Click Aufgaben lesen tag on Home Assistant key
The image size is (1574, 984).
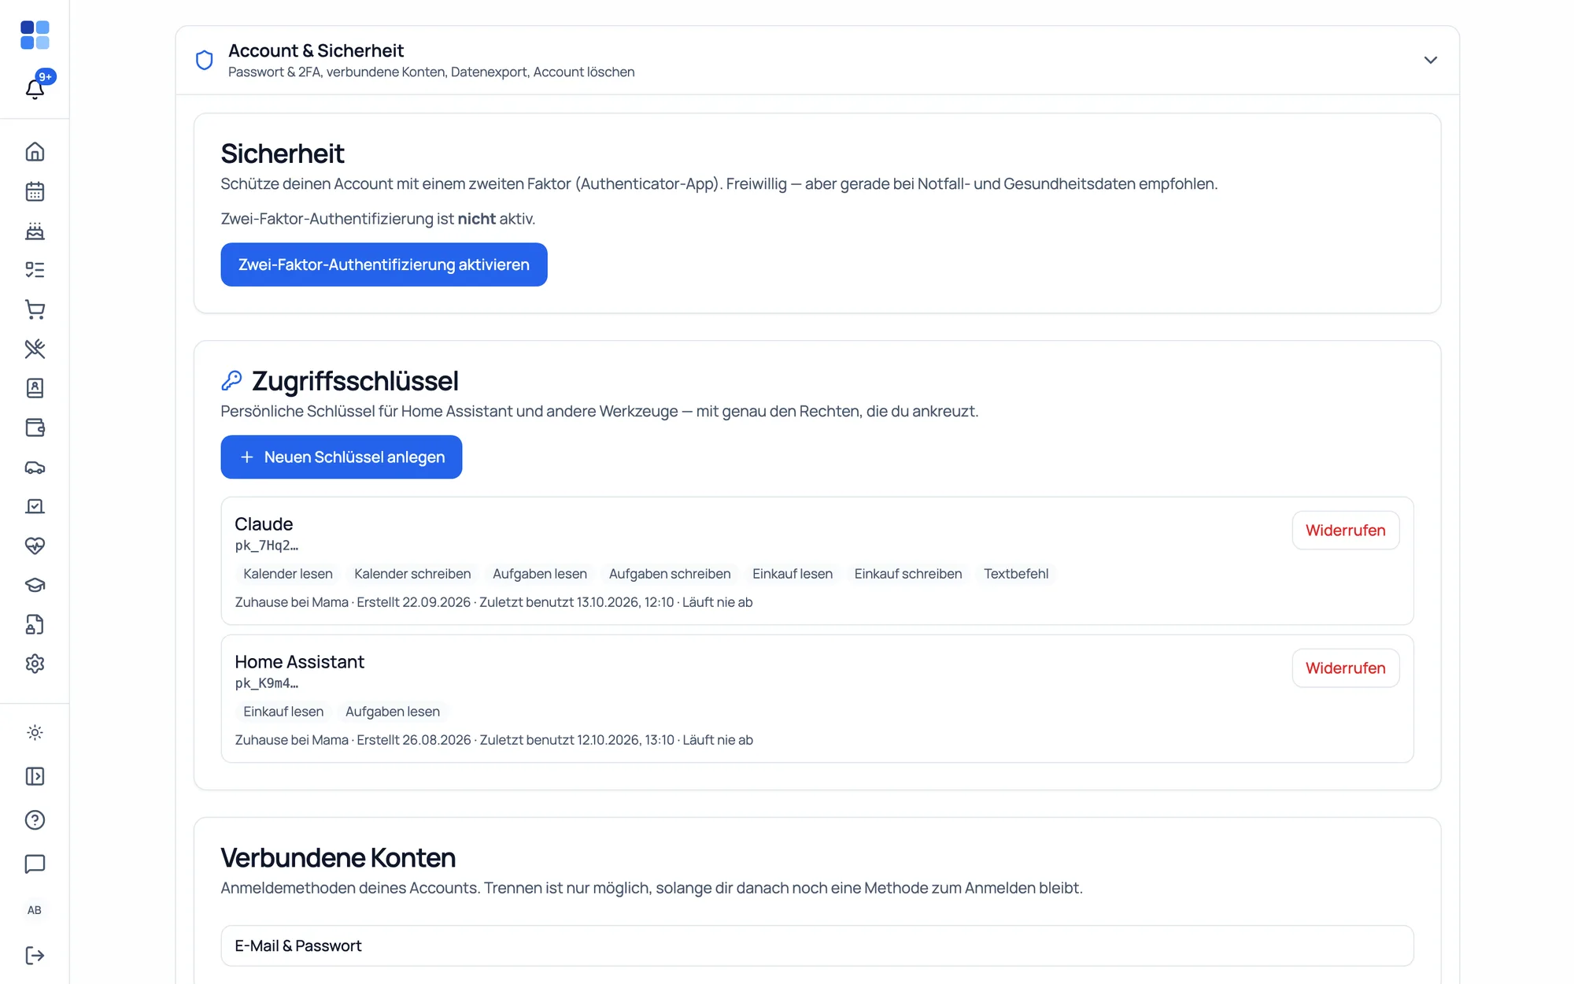[393, 712]
